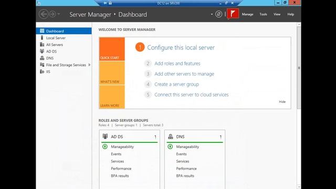Click DNS Manageability green status icon
The width and height of the screenshot is (336, 189).
click(170, 146)
